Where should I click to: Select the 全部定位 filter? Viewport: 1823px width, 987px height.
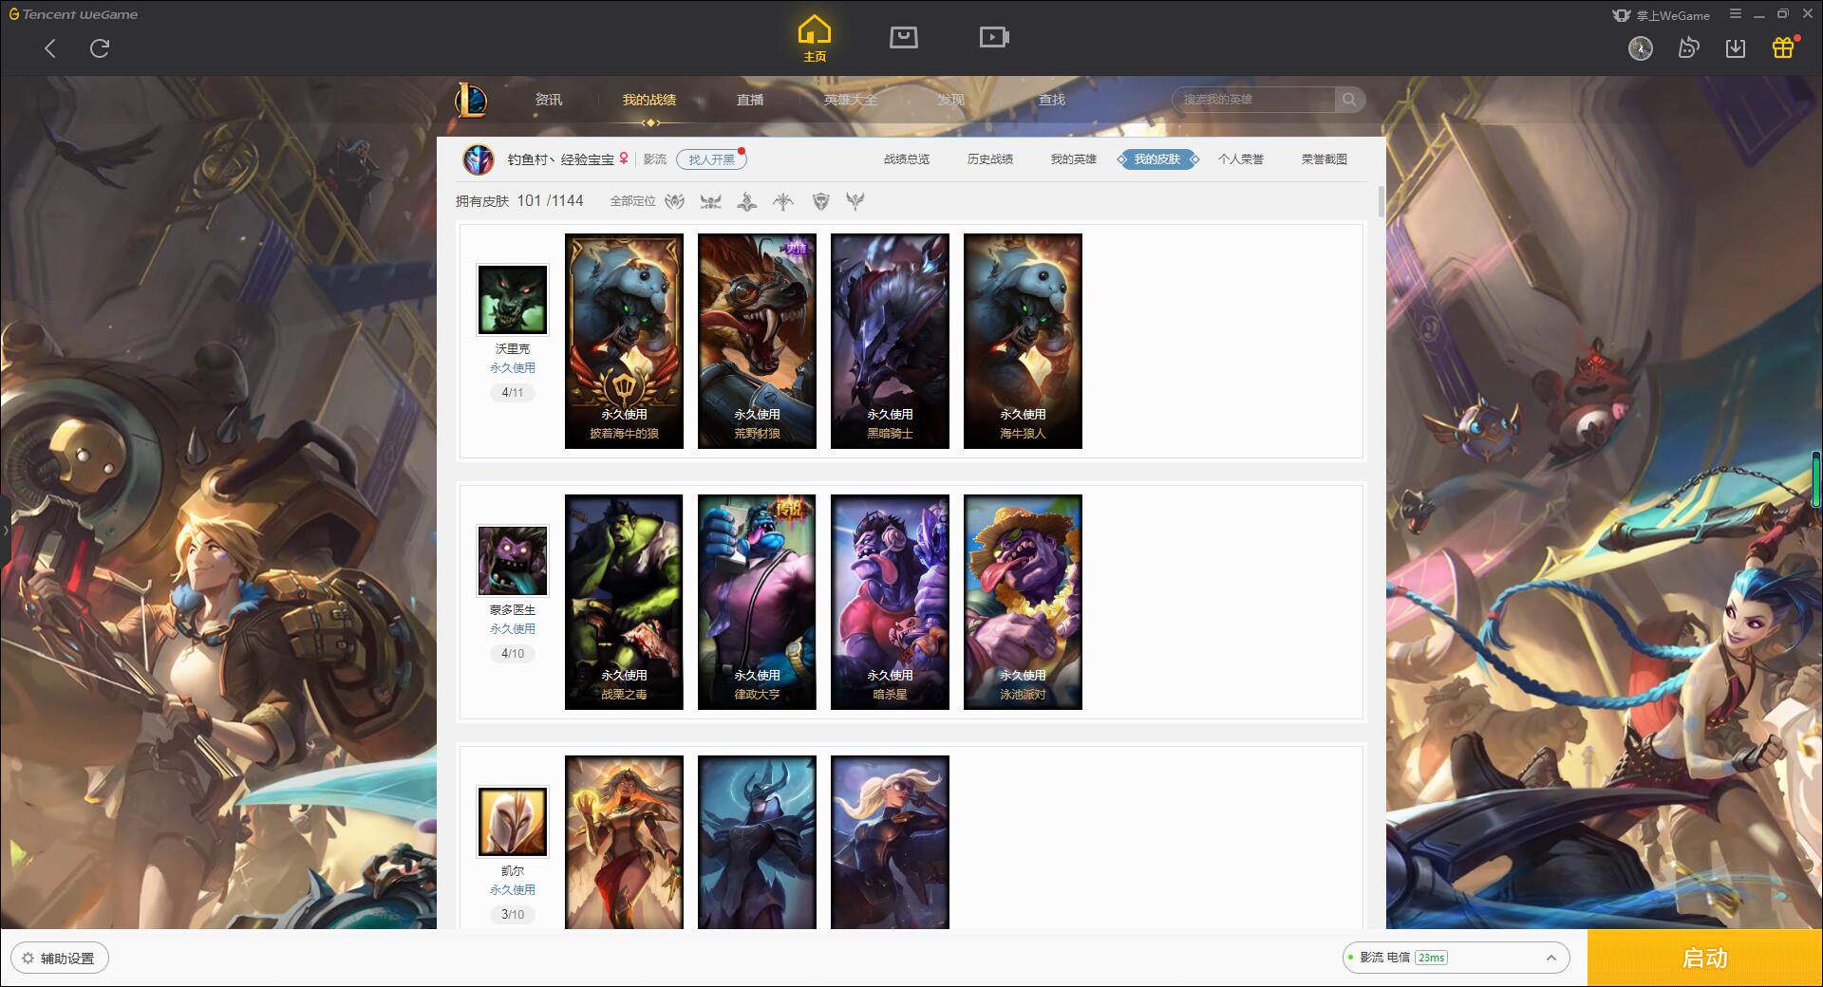[632, 201]
